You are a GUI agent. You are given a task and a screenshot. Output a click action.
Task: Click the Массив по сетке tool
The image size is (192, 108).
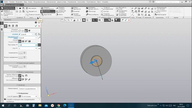click(121, 8)
